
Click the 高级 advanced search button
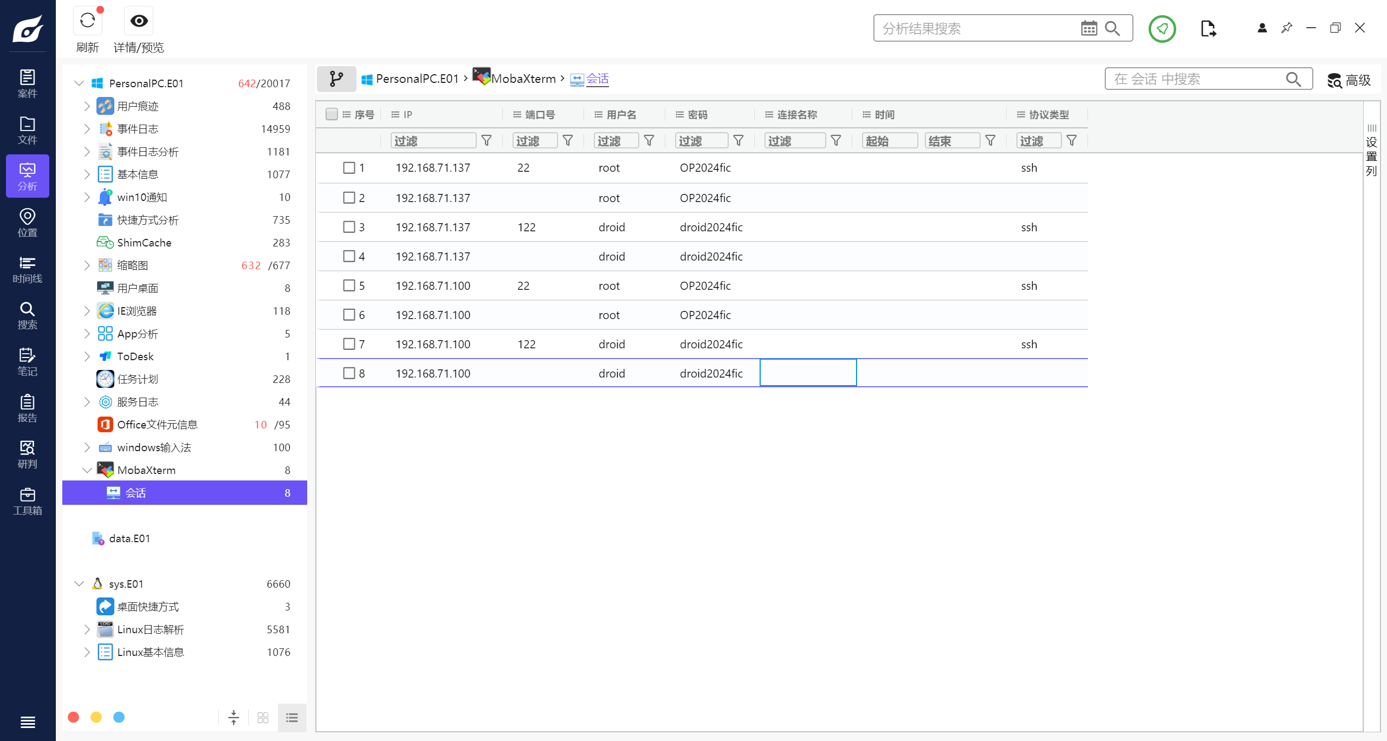(x=1349, y=80)
